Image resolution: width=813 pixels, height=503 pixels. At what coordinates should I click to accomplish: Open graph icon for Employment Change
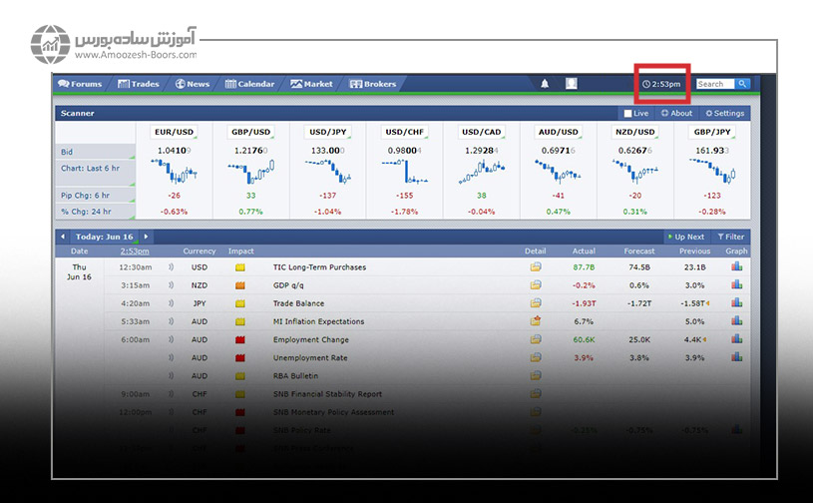(736, 339)
